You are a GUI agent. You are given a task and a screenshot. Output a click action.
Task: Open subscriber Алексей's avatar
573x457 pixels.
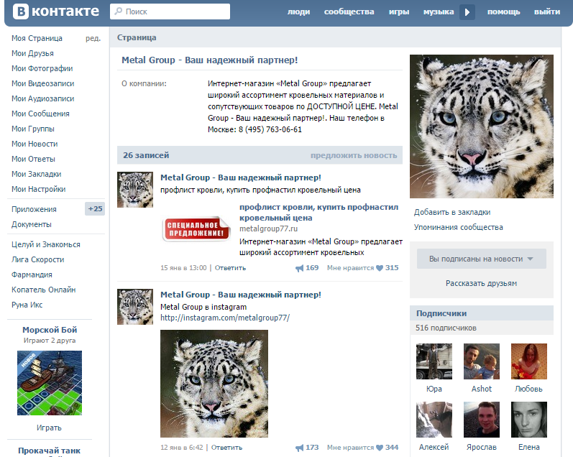434,420
